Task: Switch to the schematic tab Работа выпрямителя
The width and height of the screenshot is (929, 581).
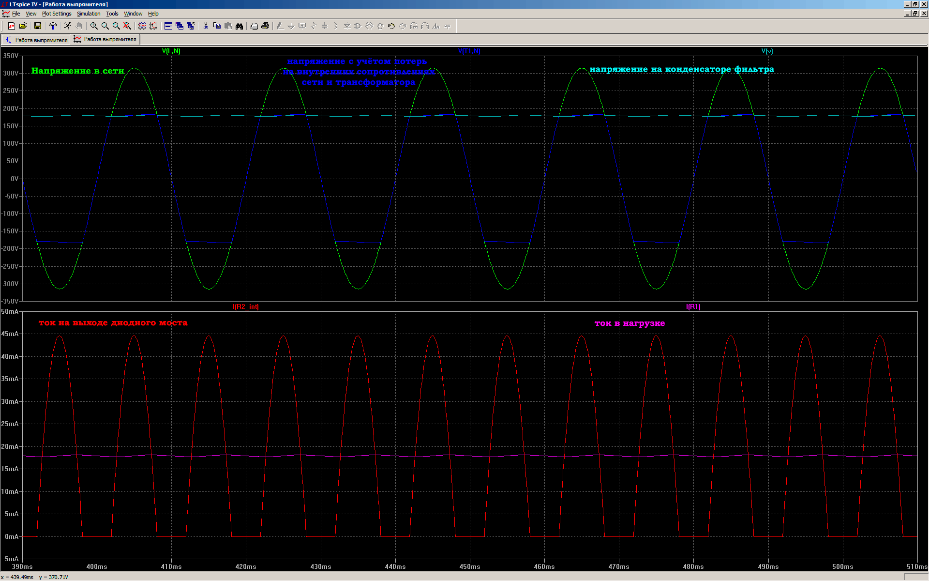Action: [x=37, y=40]
